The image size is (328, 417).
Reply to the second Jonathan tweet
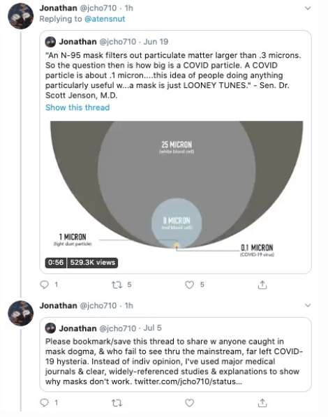(44, 403)
